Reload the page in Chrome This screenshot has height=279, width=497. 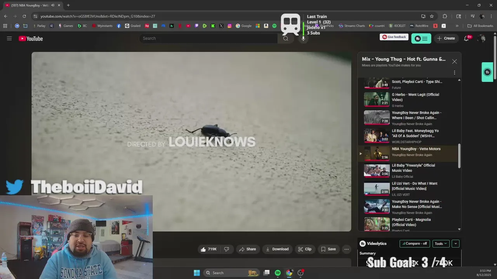coord(24,16)
